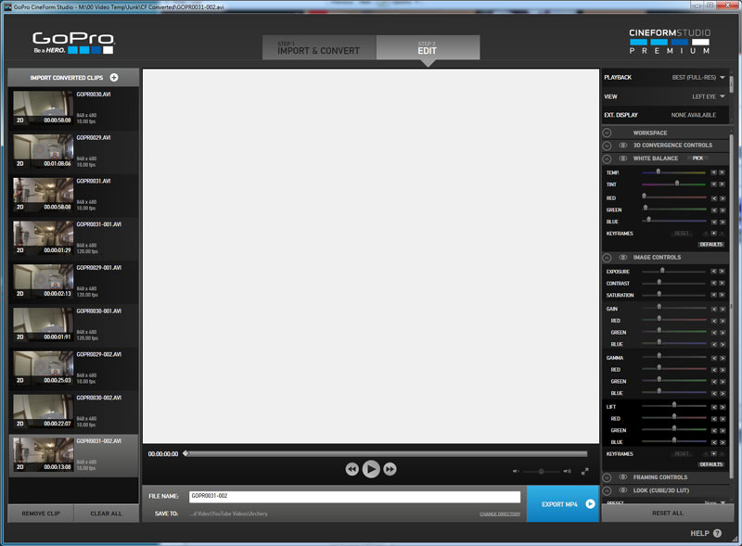Toggle White Balance visibility eye icon
The height and width of the screenshot is (546, 742).
(622, 159)
